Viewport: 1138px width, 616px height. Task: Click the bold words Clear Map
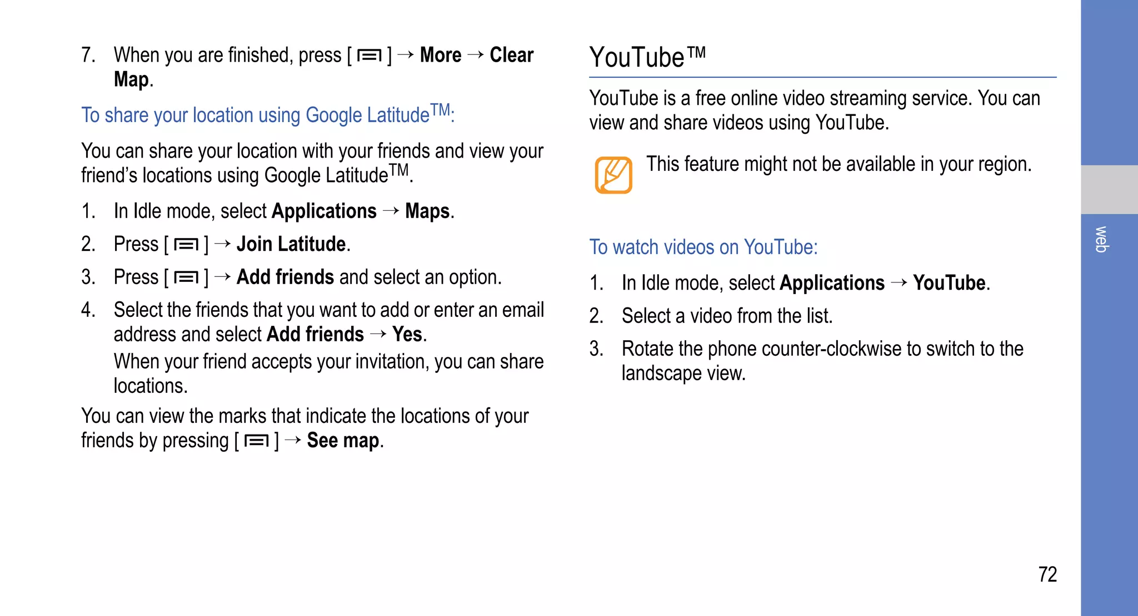[x=323, y=67]
